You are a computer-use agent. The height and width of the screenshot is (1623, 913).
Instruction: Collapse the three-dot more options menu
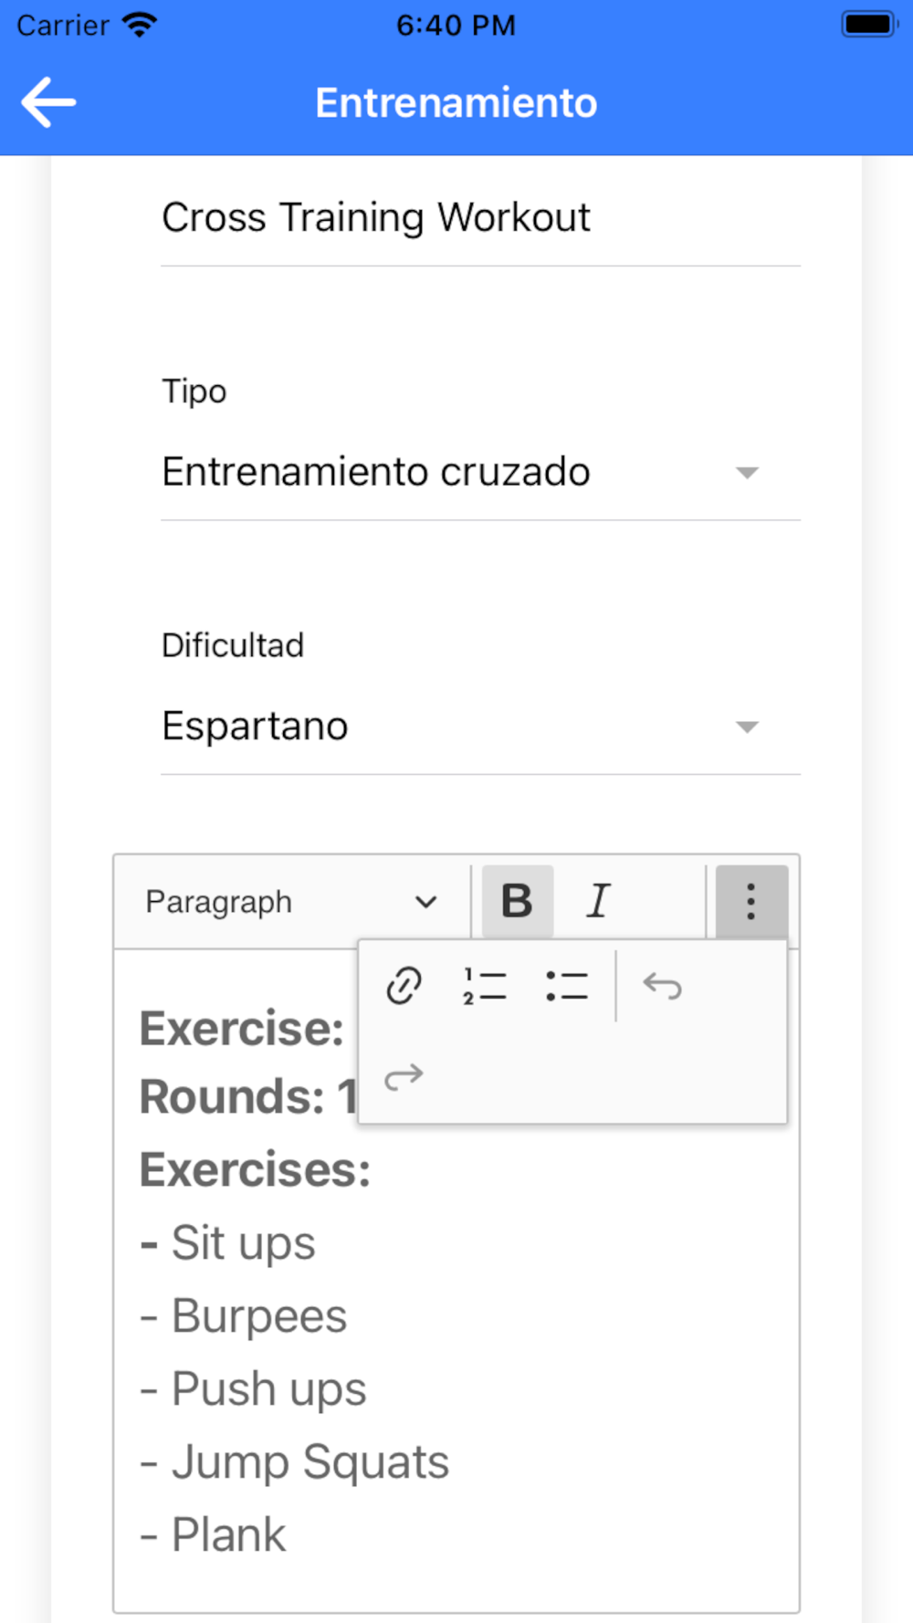[751, 902]
